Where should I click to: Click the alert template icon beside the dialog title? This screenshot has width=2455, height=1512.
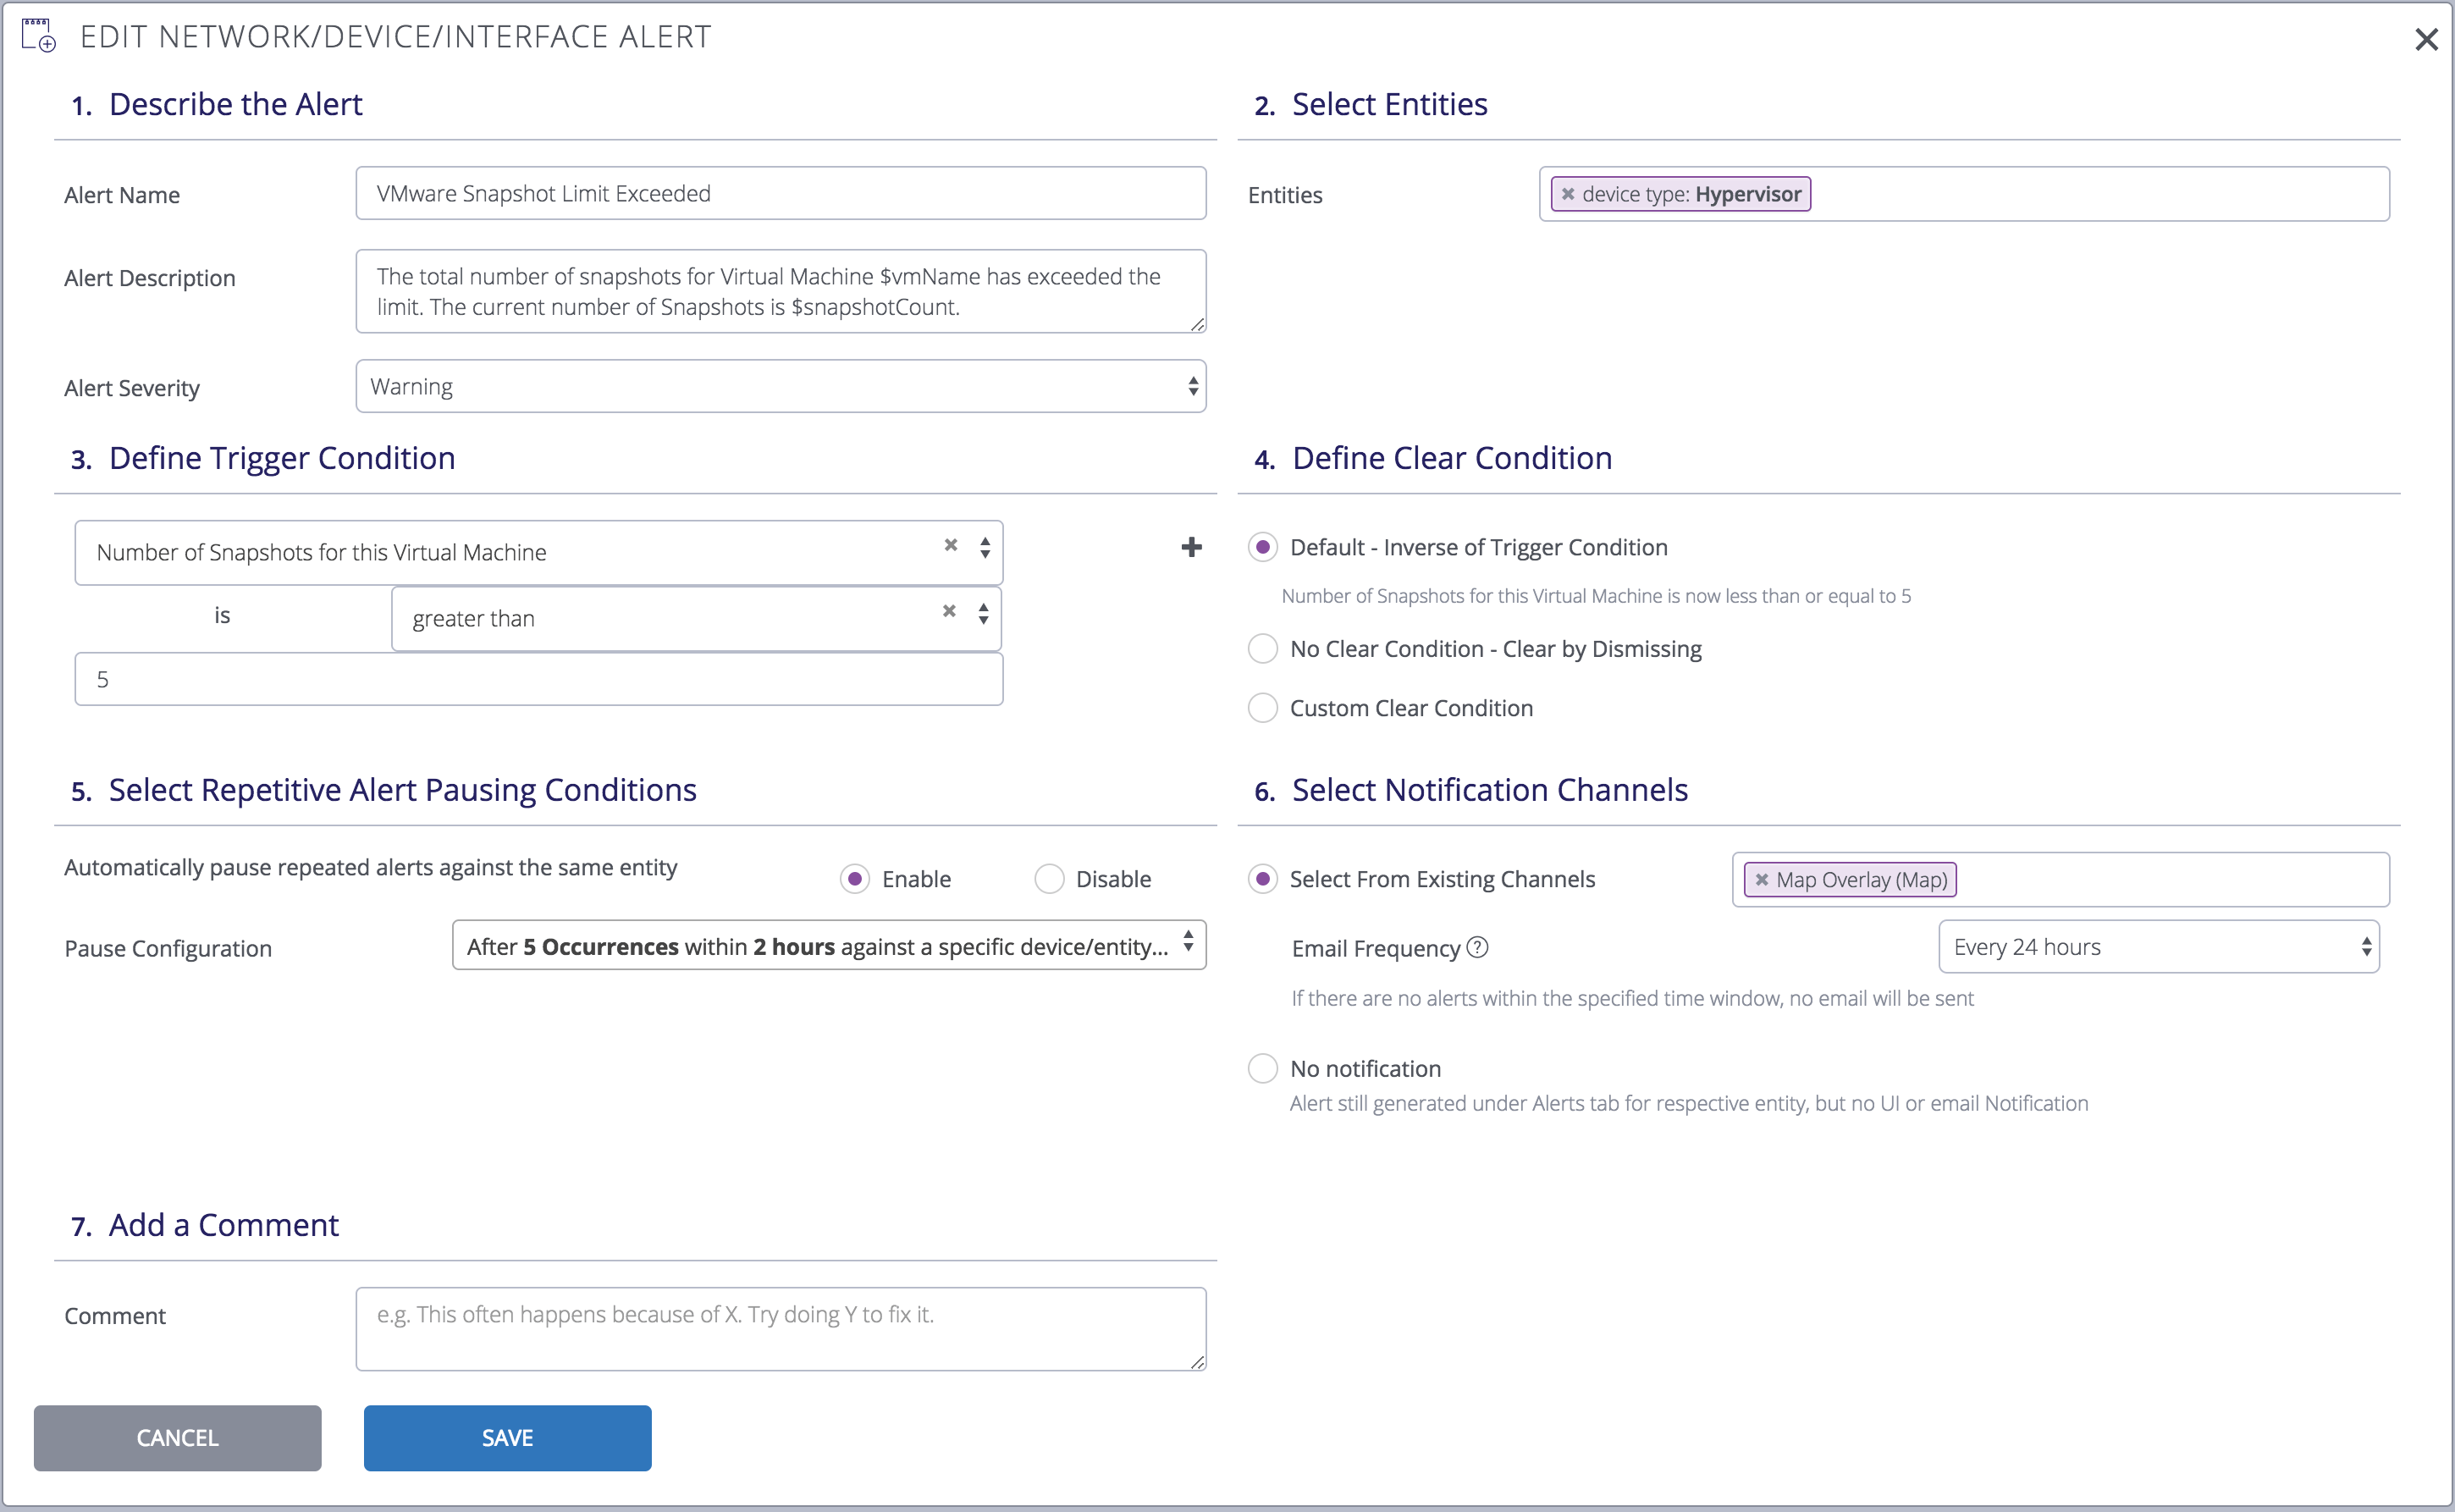[38, 34]
